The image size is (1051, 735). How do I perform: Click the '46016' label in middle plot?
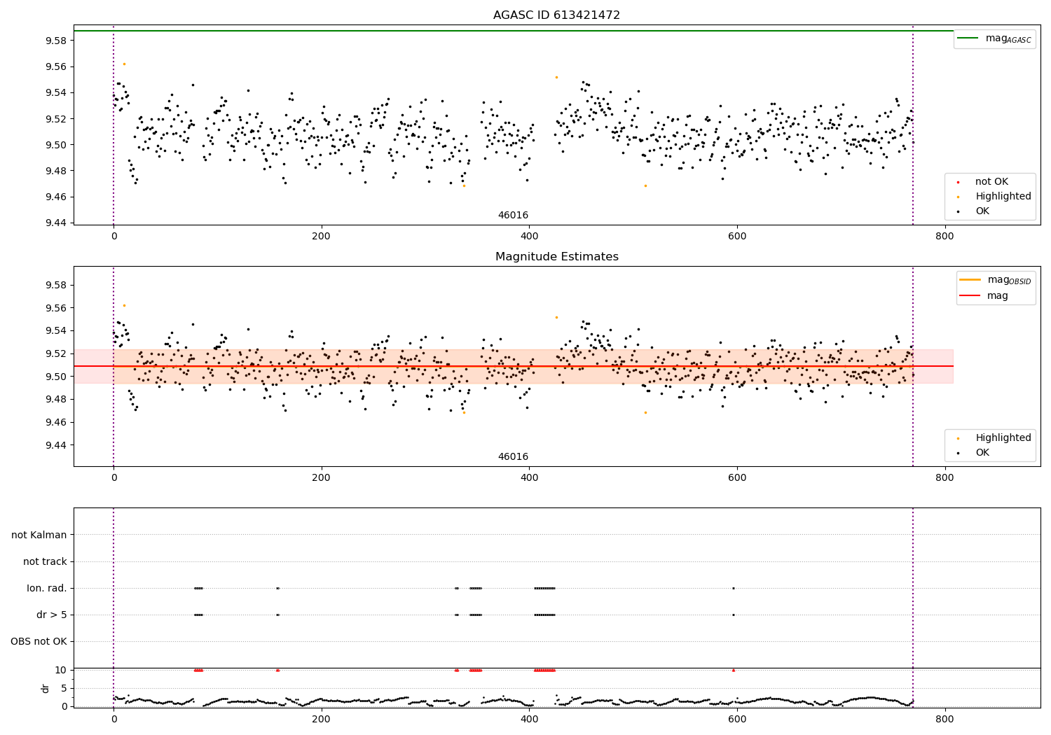(513, 457)
